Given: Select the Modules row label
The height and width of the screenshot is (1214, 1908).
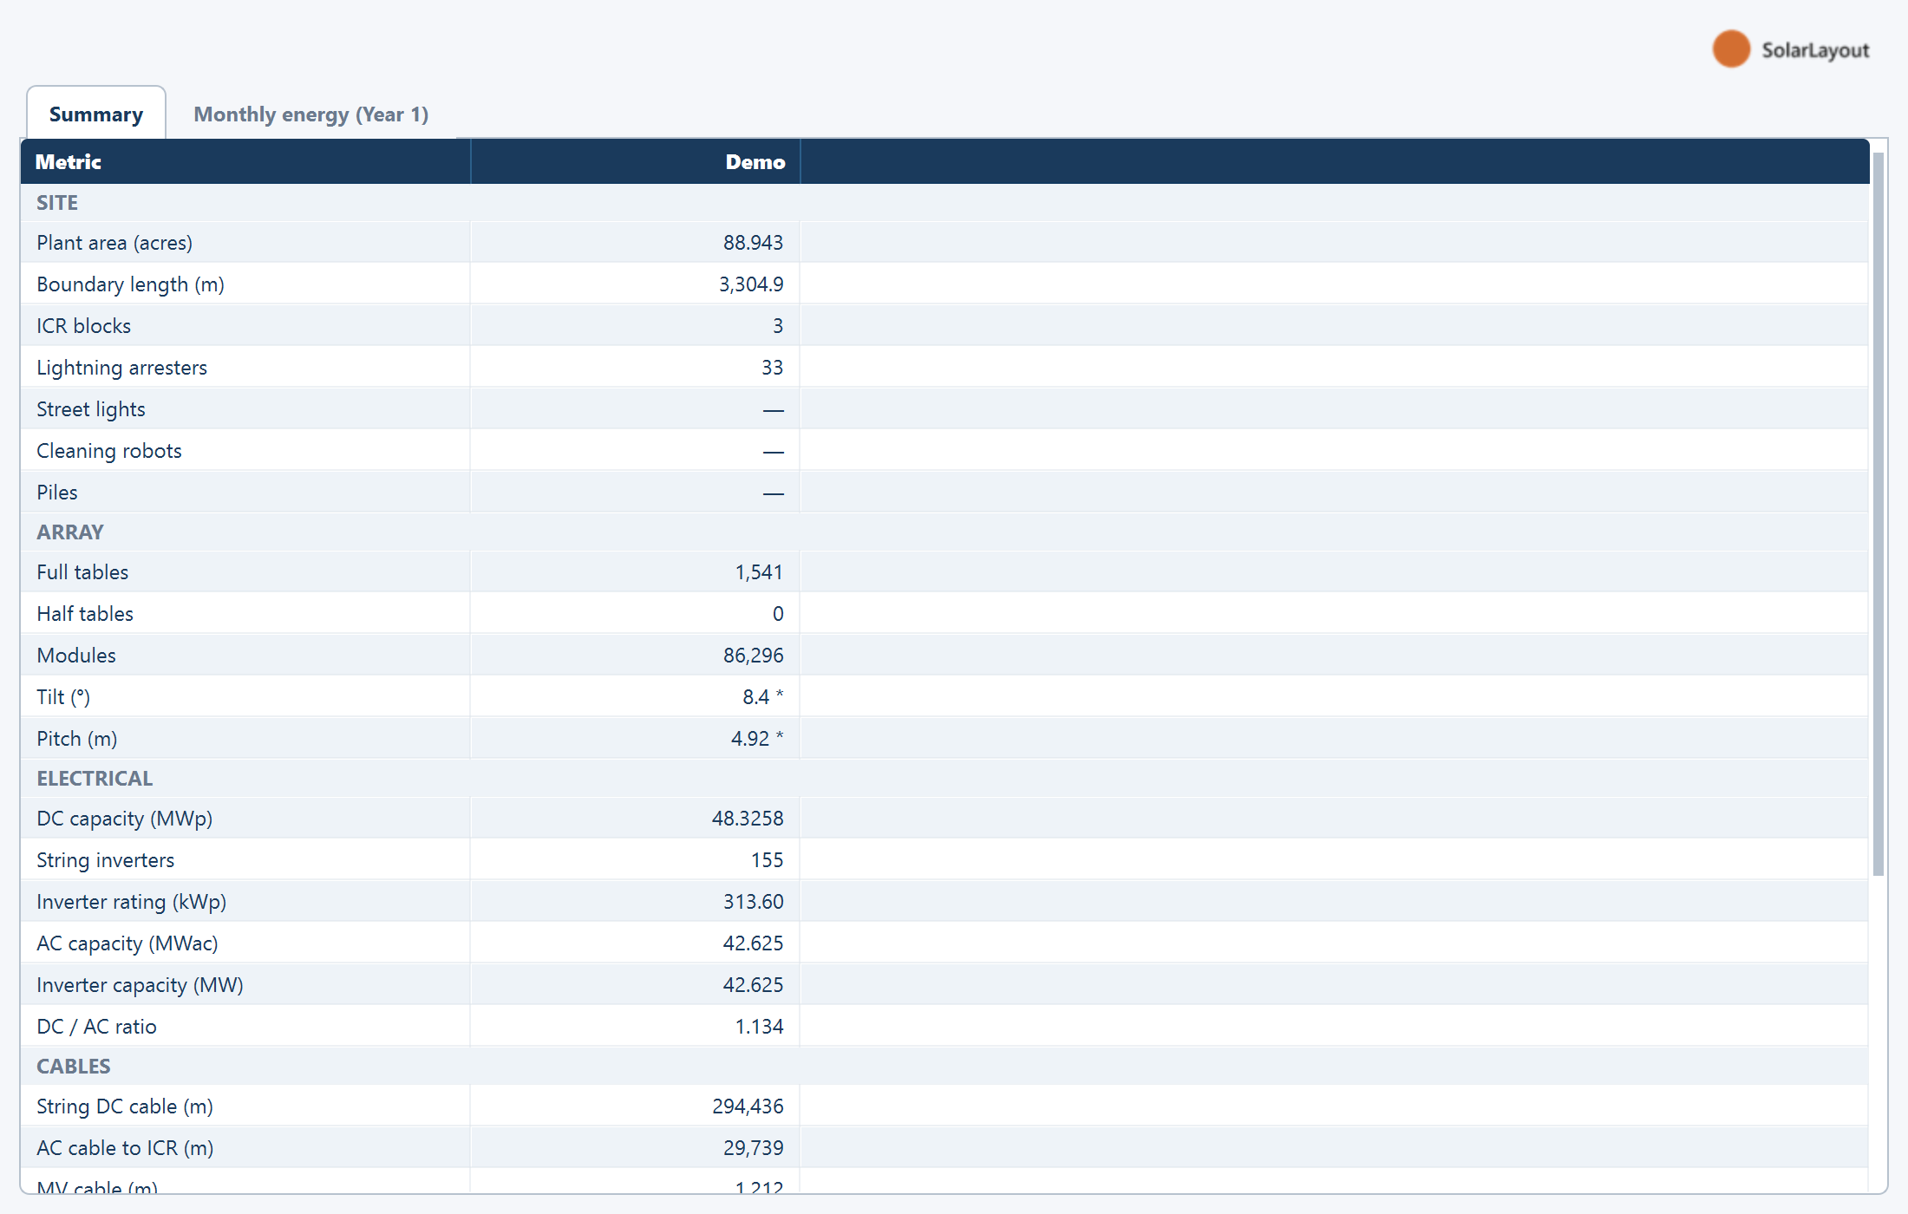Looking at the screenshot, I should tap(76, 656).
